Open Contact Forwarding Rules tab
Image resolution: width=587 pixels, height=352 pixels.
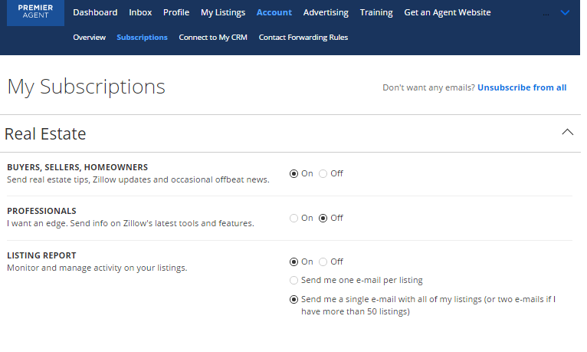point(303,37)
